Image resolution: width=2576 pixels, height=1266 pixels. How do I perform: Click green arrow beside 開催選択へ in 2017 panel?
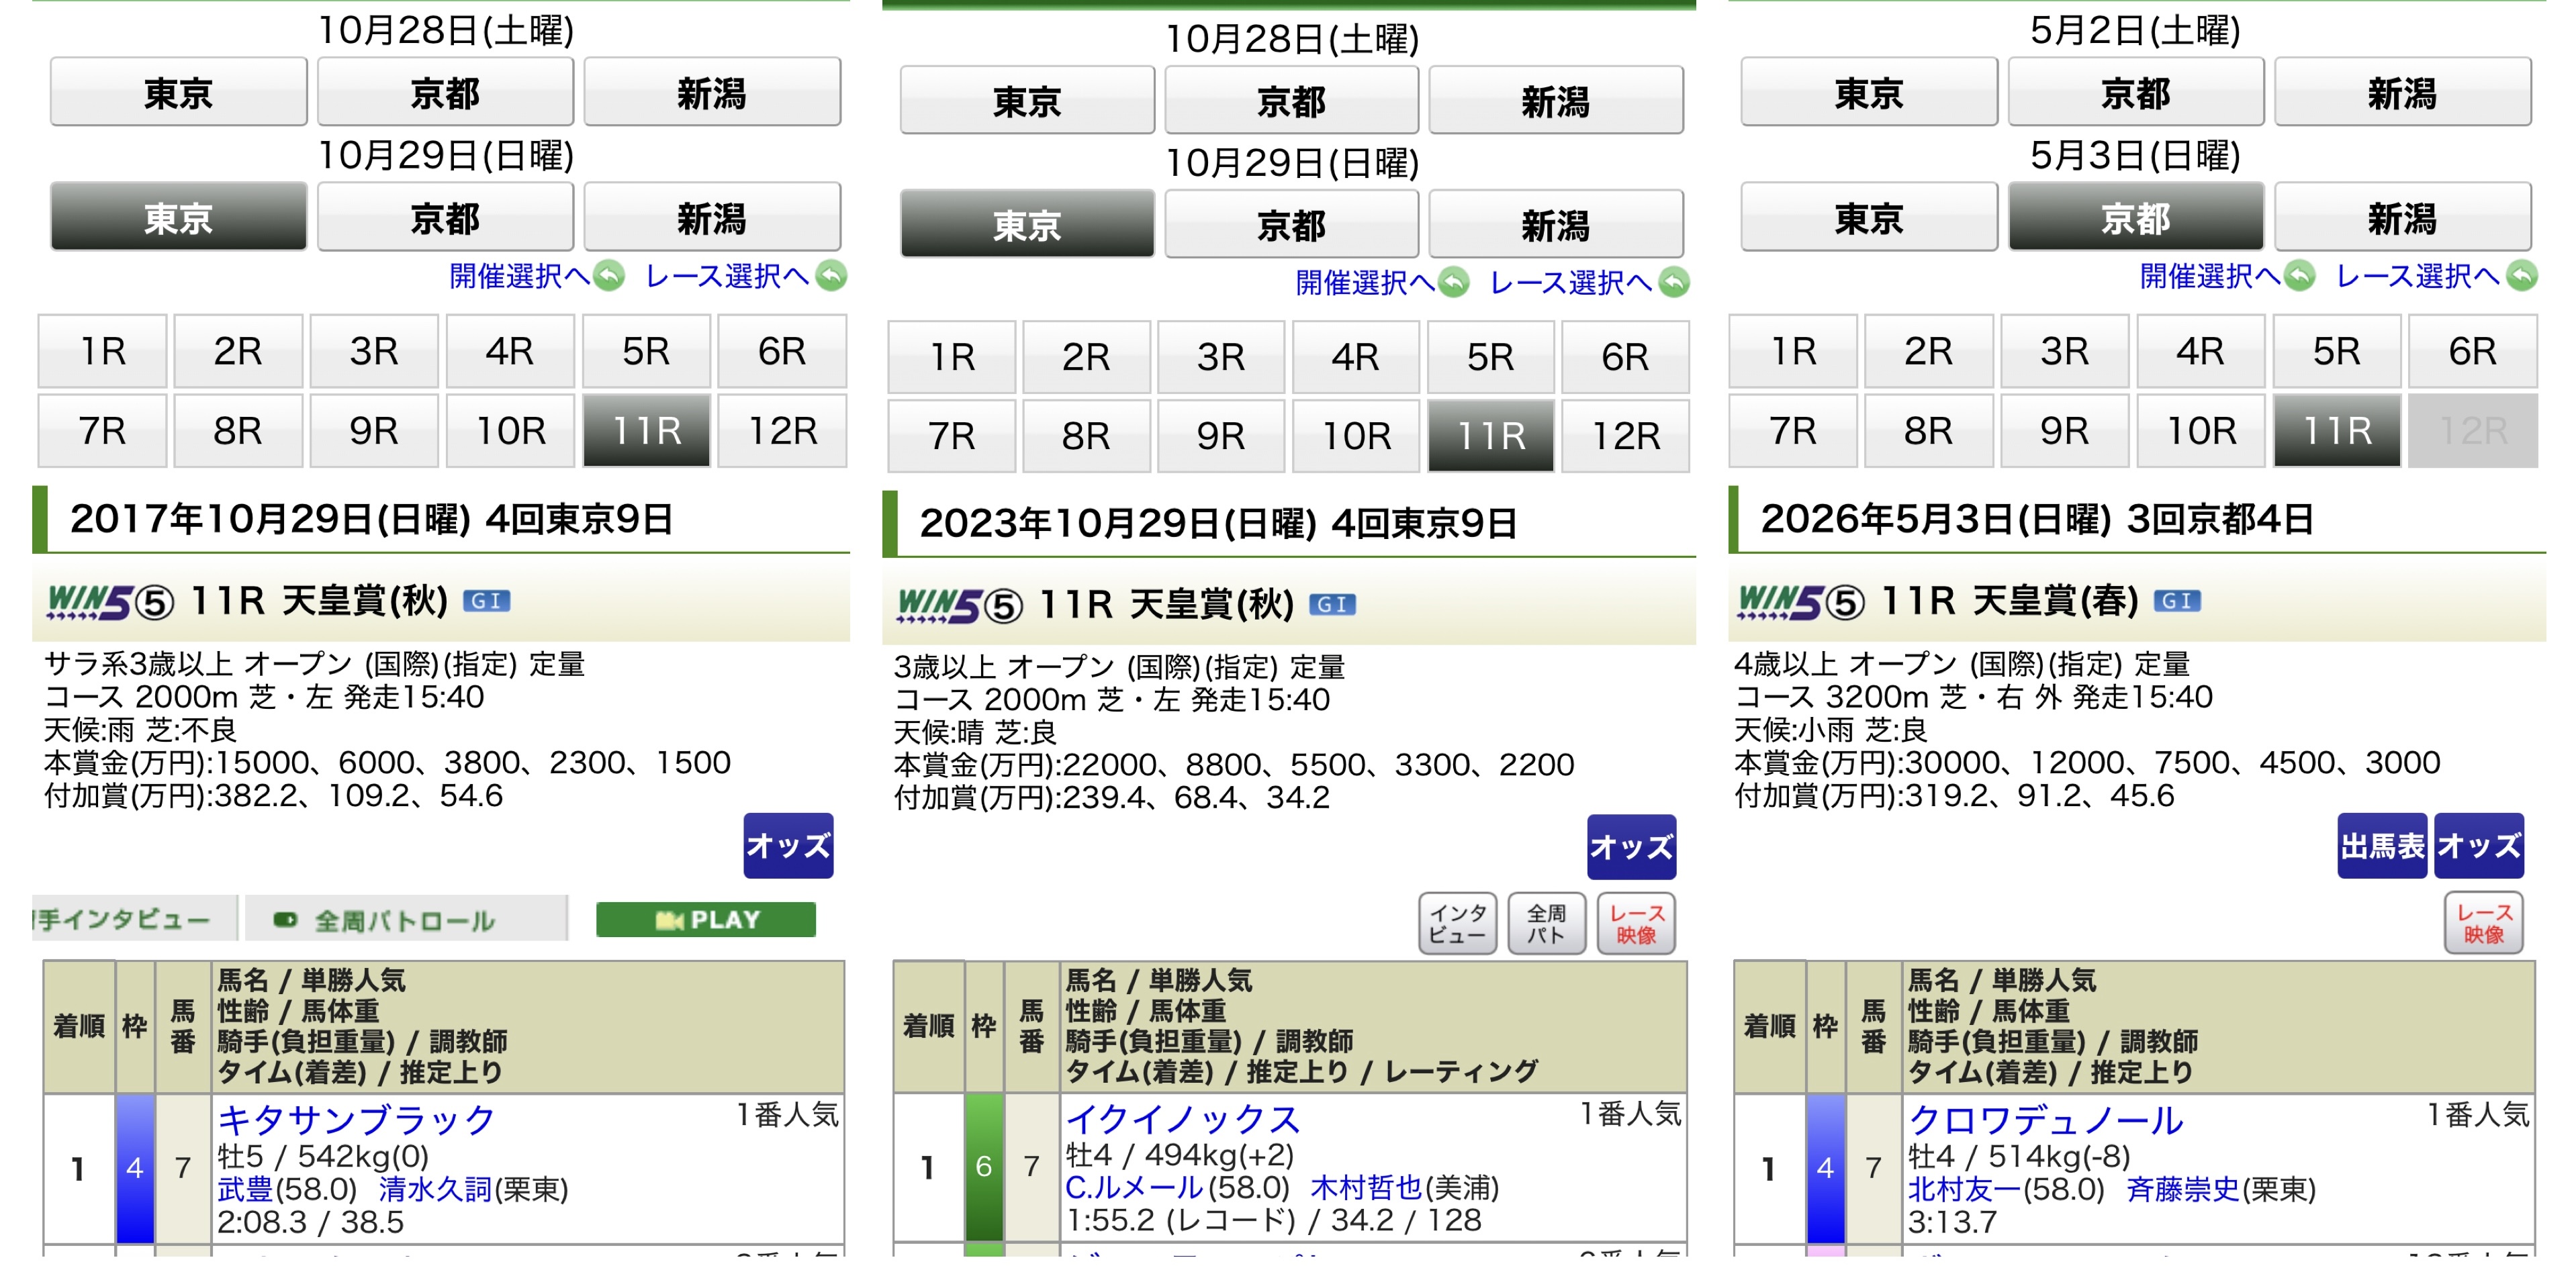click(609, 276)
